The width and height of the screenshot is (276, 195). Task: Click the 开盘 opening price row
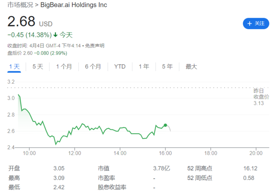click(14, 169)
